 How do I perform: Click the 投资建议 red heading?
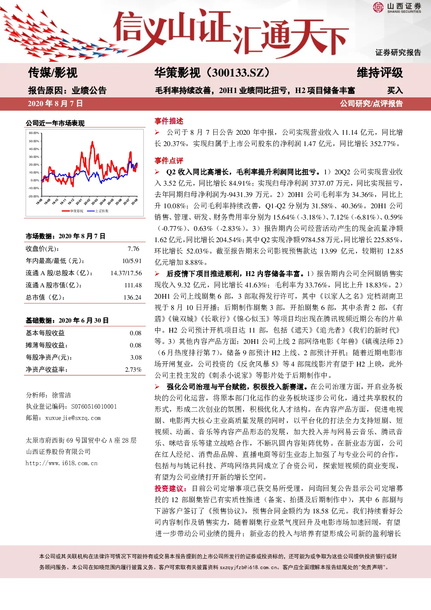[172, 489]
